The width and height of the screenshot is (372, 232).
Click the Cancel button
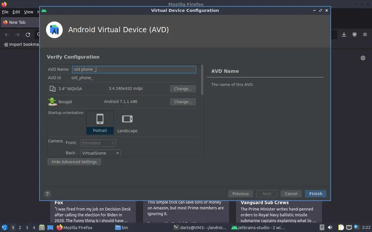pyautogui.click(x=291, y=194)
